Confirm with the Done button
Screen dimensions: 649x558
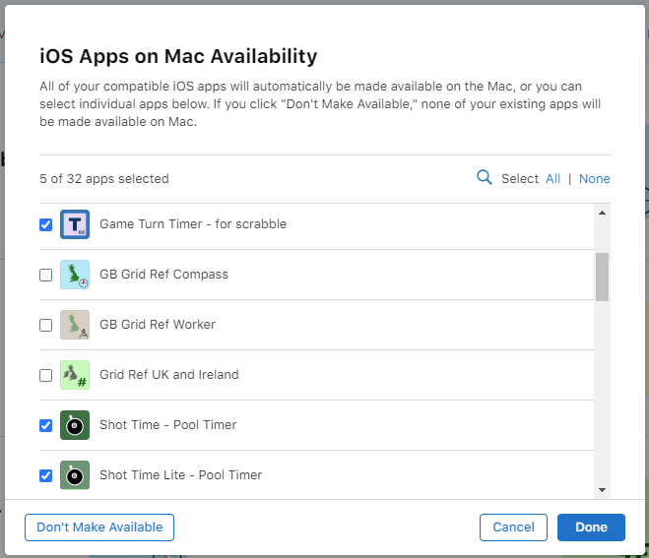(591, 527)
